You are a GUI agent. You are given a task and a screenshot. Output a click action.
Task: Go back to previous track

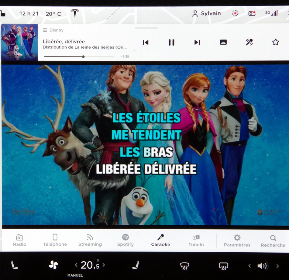click(x=146, y=42)
